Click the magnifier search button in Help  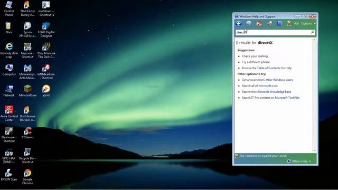click(313, 32)
